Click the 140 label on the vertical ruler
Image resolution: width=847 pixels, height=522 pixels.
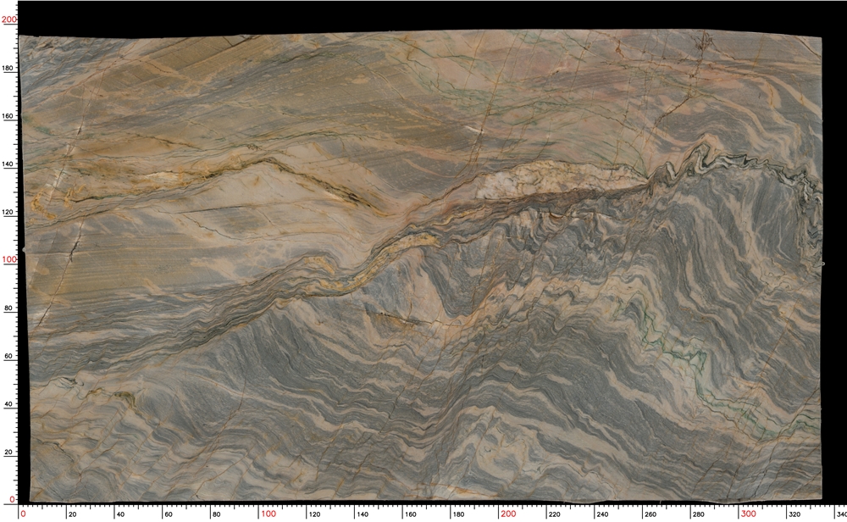(8, 164)
